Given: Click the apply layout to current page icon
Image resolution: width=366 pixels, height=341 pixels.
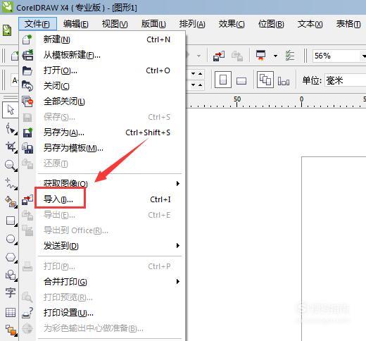Looking at the screenshot, I should click(x=284, y=81).
